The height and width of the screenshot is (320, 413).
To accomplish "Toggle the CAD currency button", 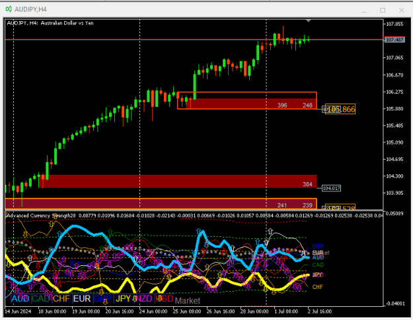I will [x=40, y=299].
